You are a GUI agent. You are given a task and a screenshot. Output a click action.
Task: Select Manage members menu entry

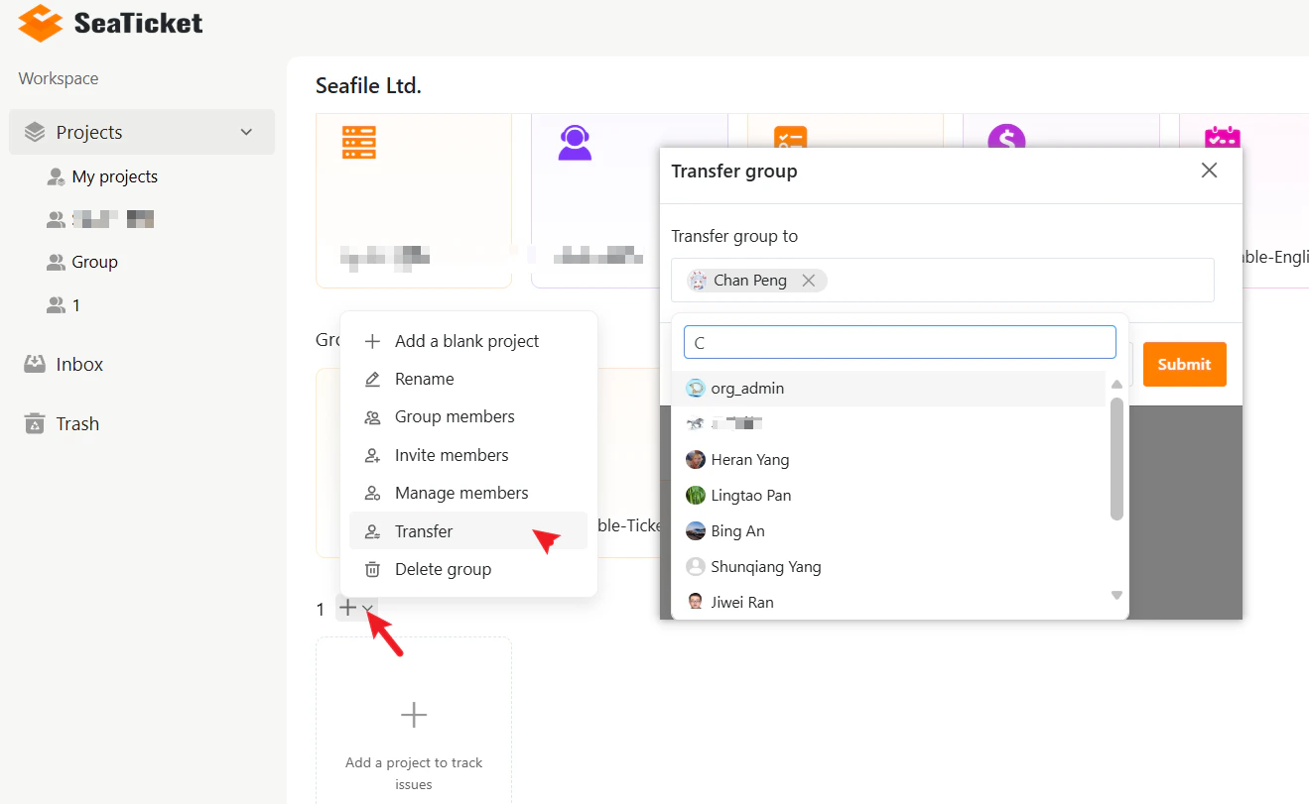pyautogui.click(x=468, y=493)
